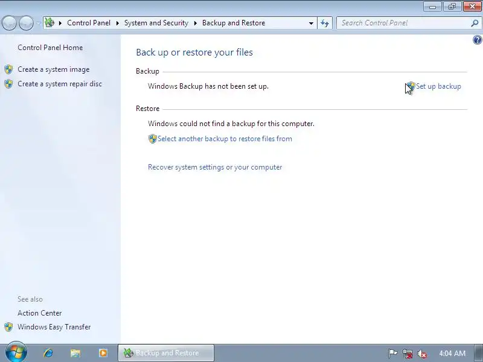Viewport: 483px width, 362px height.
Task: Click network status tray icon
Action: (407, 354)
